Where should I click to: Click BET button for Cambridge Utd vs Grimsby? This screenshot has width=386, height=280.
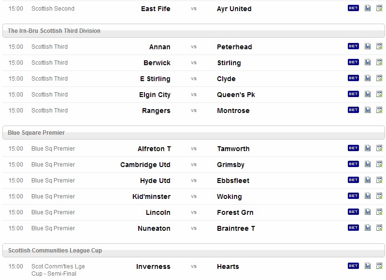(353, 164)
